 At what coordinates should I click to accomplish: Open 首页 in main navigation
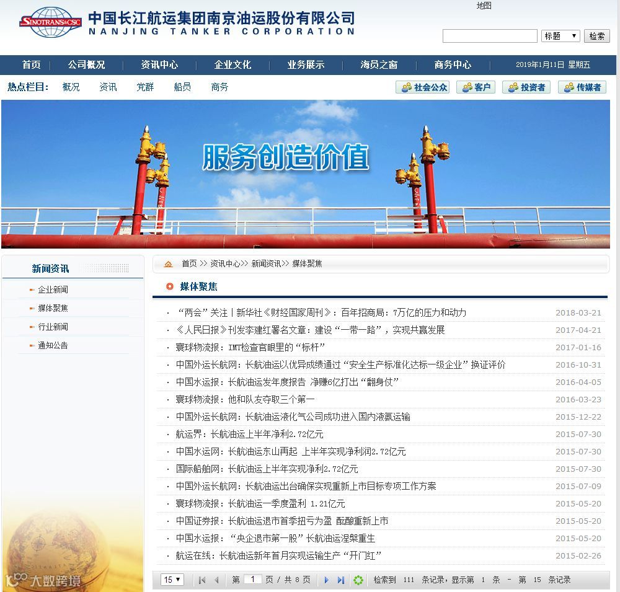point(31,64)
